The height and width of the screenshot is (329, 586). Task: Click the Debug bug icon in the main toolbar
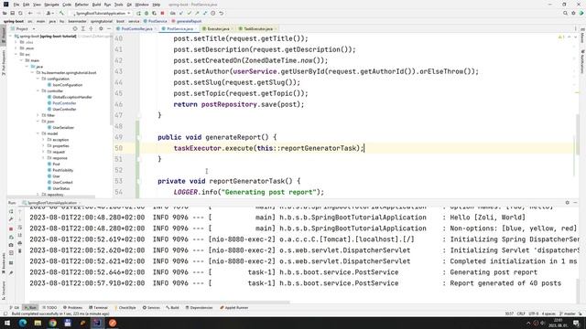146,13
